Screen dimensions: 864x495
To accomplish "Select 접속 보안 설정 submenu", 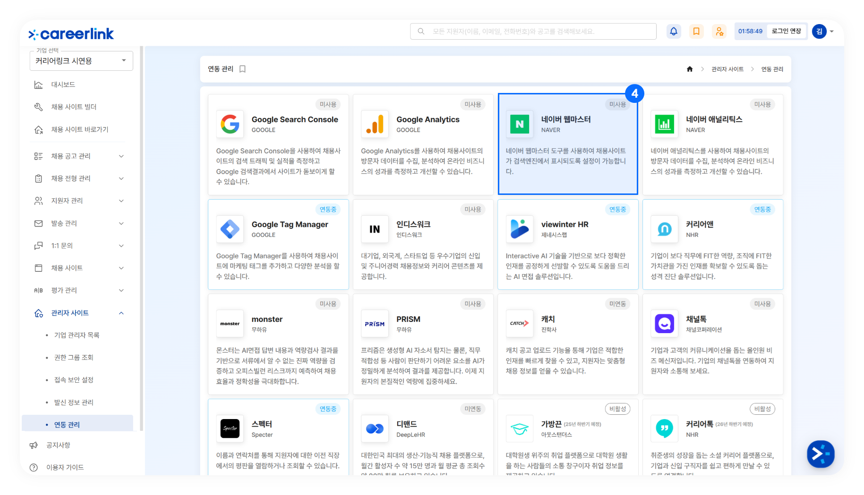I will tap(74, 380).
